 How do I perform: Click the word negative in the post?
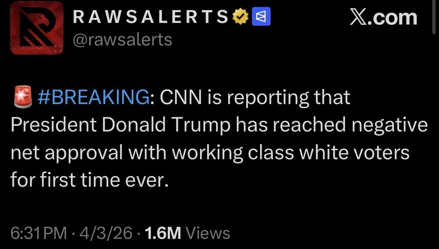[387, 125]
